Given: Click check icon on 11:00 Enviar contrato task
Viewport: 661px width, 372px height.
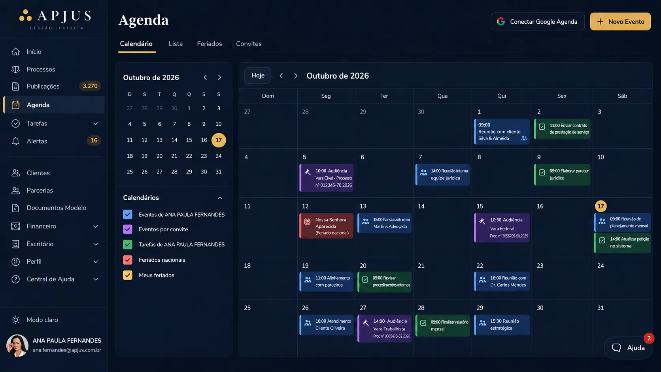Looking at the screenshot, I should pos(542,127).
